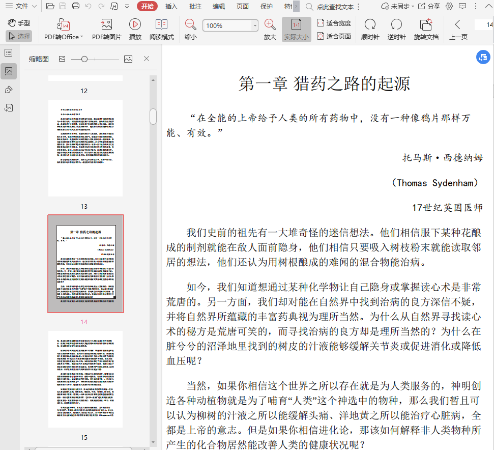Open the 批注 annotation tab
This screenshot has width=494, height=450.
click(x=195, y=7)
